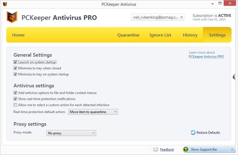Toggle Minimize to tray on system startup
This screenshot has width=238, height=155.
click(15, 74)
